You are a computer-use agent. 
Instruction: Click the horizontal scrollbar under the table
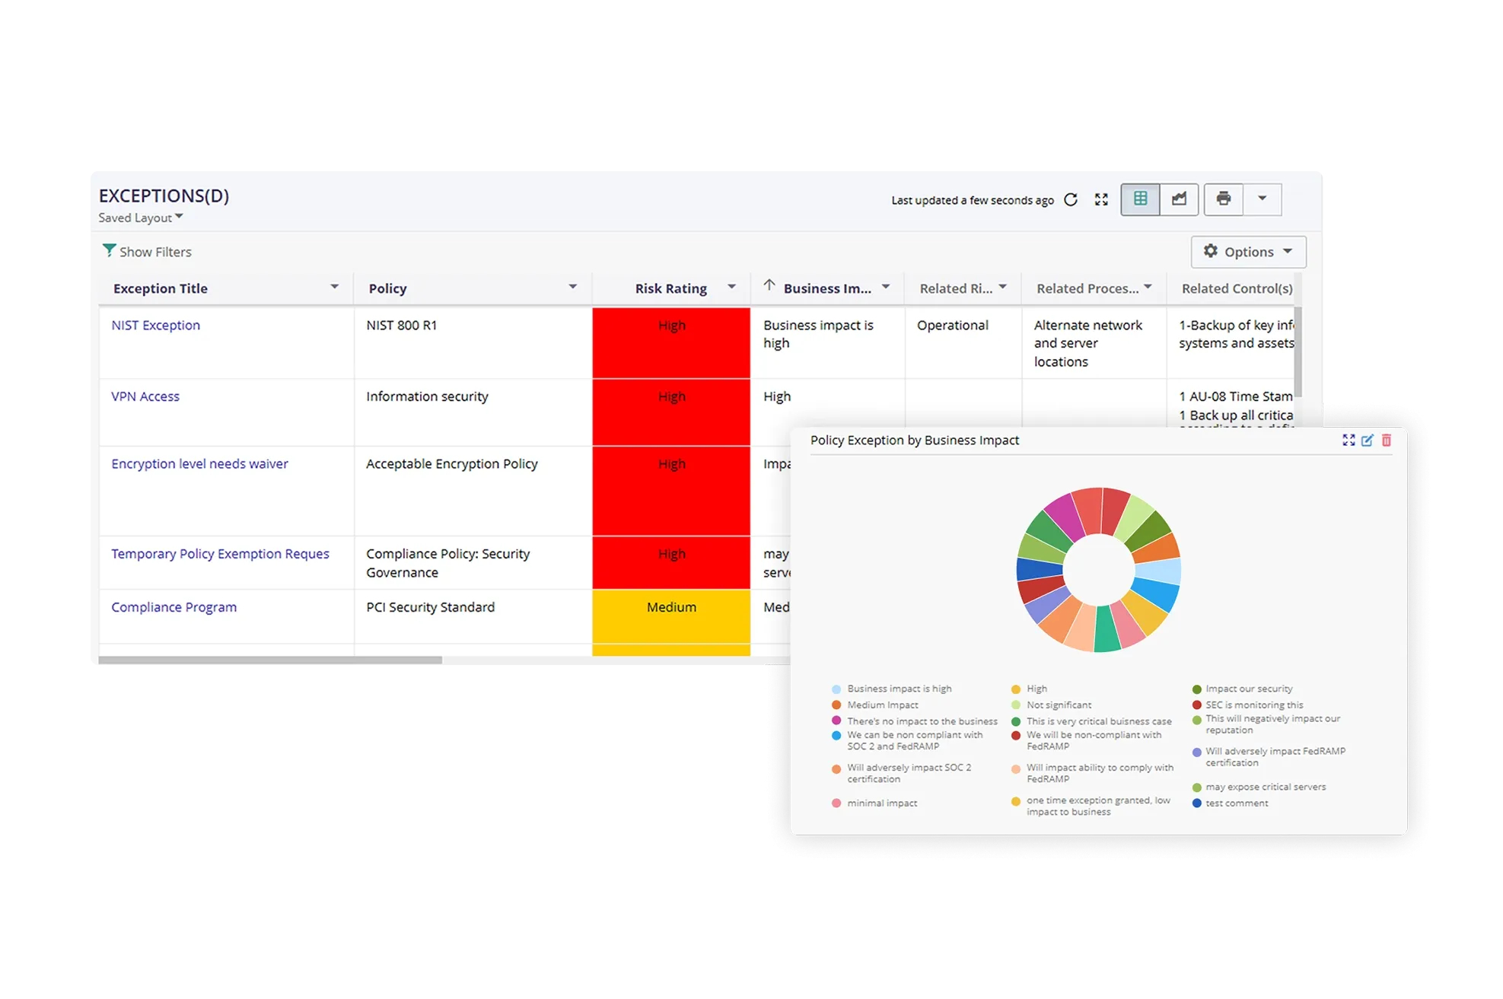coord(270,660)
